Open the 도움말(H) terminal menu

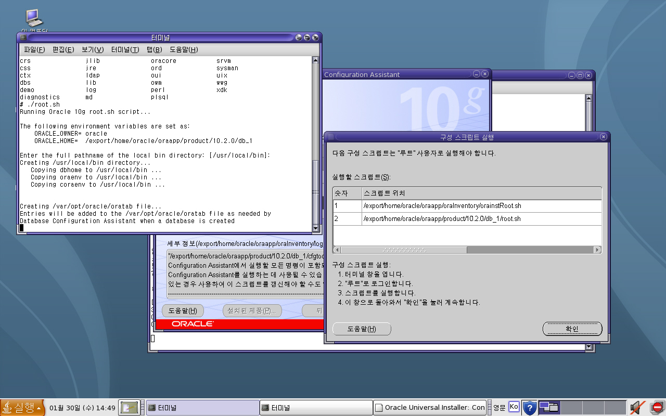(184, 50)
